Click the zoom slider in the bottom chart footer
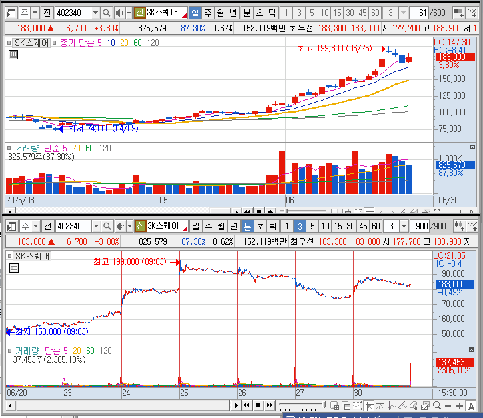This screenshot has width=483, height=418. 302,406
